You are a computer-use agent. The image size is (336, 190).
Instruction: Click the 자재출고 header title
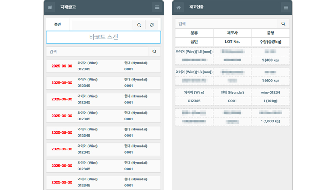coord(68,7)
